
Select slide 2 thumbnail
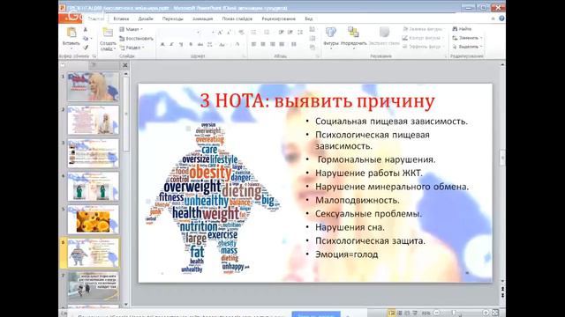[x=93, y=120]
